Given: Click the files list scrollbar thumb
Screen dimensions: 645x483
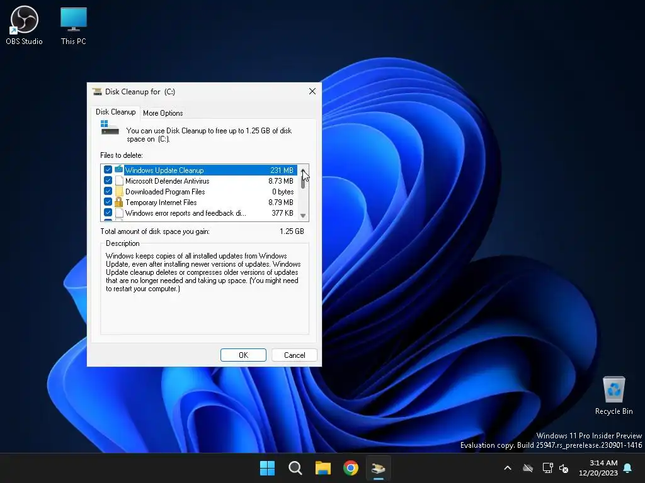Looking at the screenshot, I should (x=303, y=182).
